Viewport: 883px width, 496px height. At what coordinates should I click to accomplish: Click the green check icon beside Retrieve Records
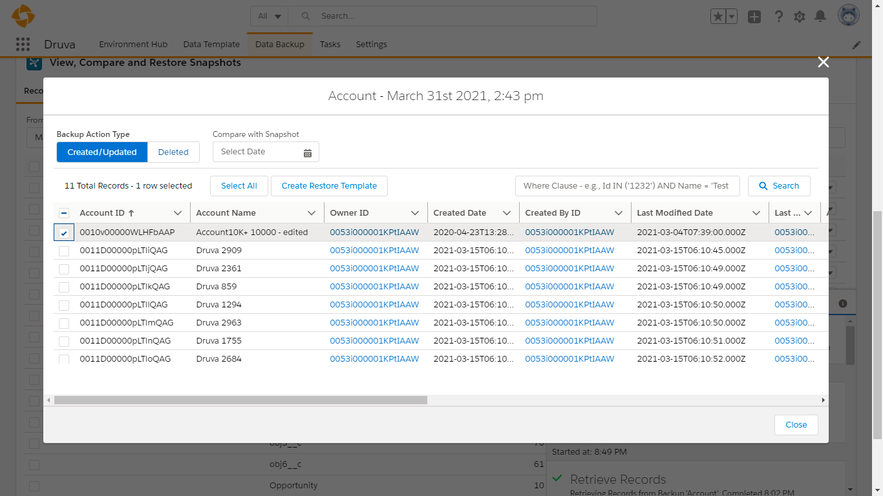click(x=557, y=479)
